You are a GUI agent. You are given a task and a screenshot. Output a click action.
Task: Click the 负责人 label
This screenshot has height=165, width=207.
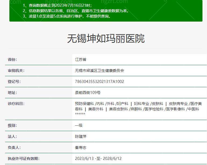click(x=14, y=148)
